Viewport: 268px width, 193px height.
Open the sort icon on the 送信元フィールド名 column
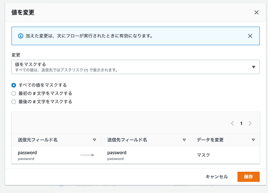coord(95,140)
